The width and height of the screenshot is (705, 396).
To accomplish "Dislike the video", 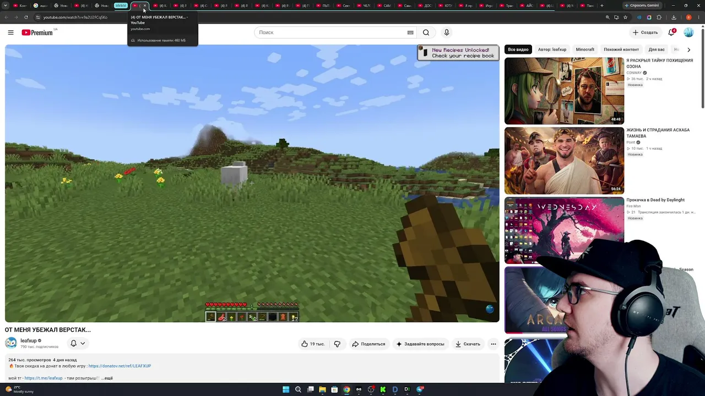I will 337,344.
